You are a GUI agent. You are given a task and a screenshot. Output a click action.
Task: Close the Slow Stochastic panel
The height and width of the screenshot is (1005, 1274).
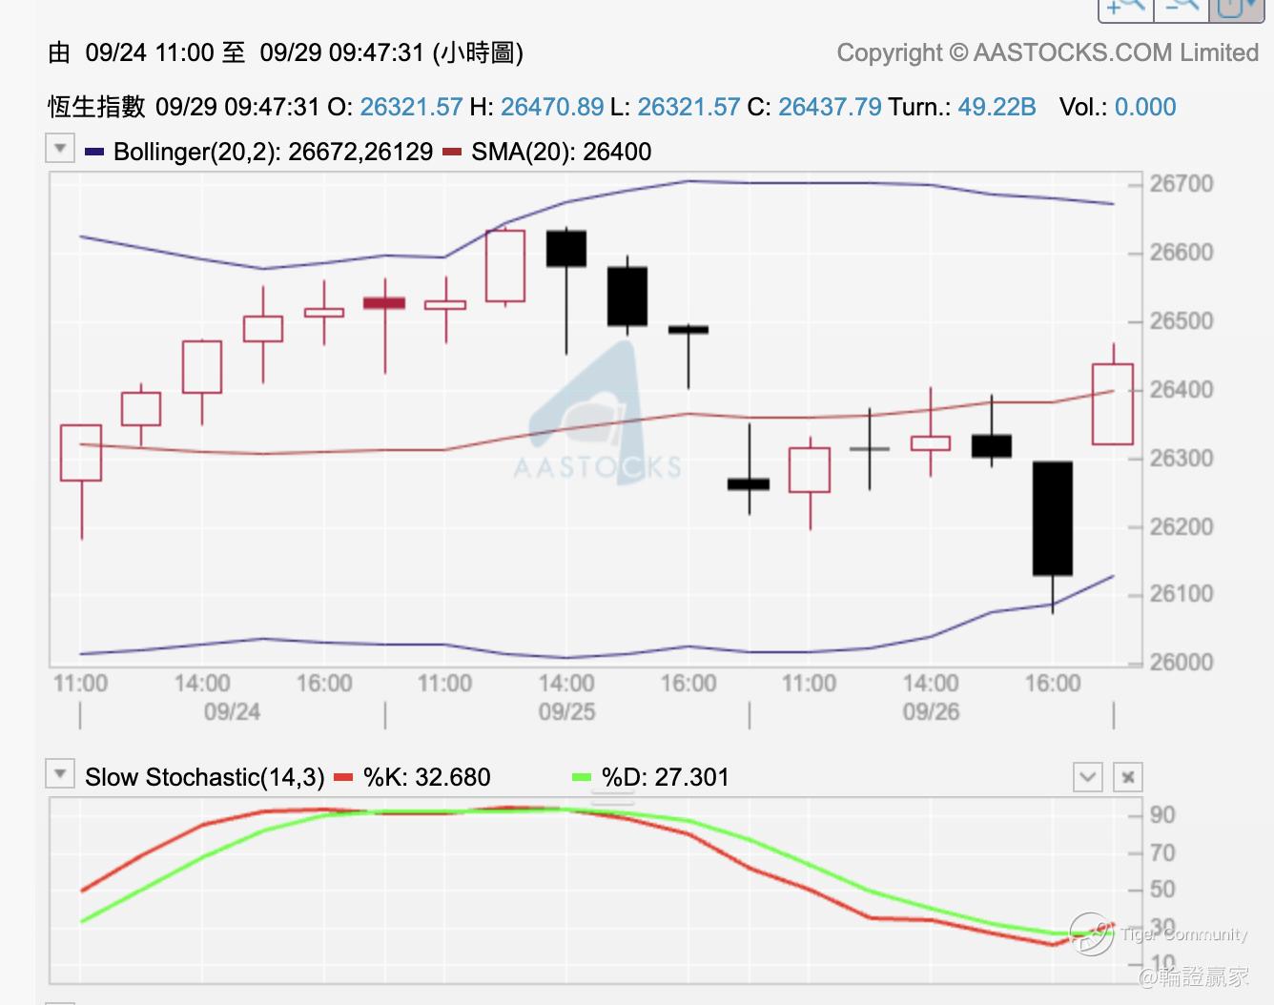[x=1128, y=777]
